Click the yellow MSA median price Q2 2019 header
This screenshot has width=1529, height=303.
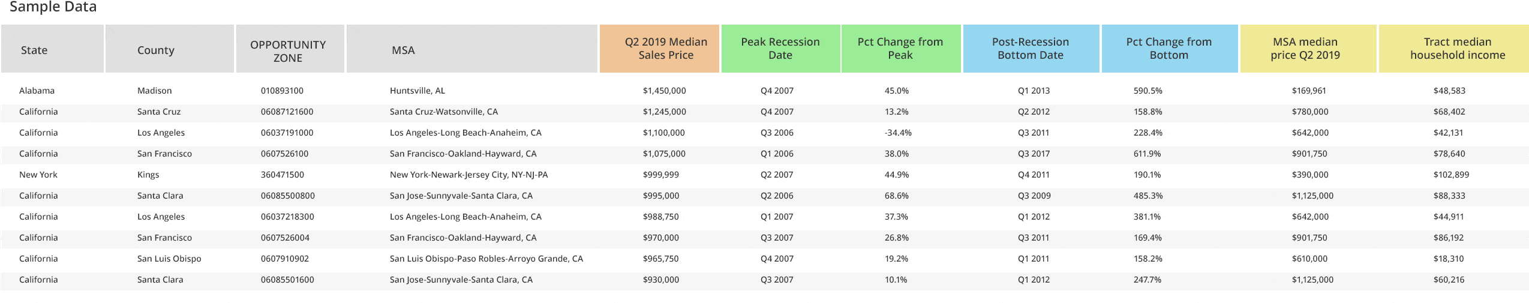click(1305, 49)
